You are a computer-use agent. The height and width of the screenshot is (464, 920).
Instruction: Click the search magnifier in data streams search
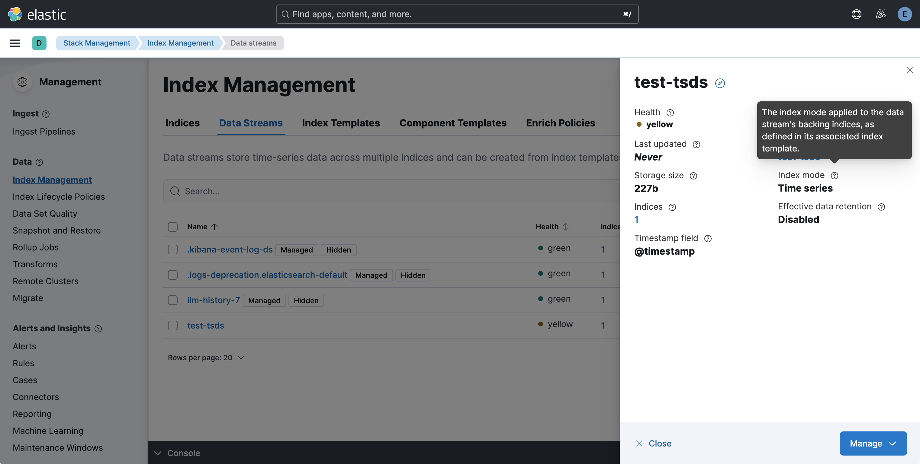tap(175, 192)
